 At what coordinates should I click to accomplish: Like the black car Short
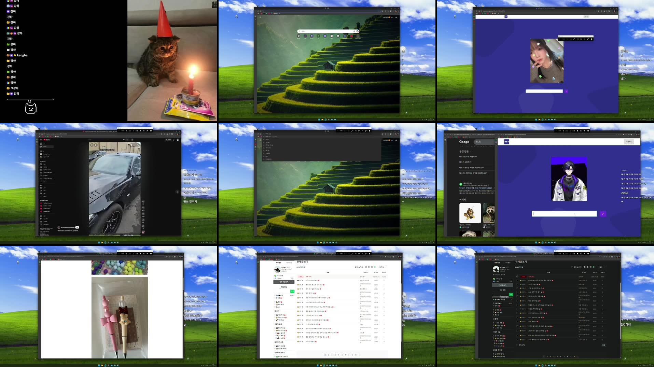click(143, 201)
